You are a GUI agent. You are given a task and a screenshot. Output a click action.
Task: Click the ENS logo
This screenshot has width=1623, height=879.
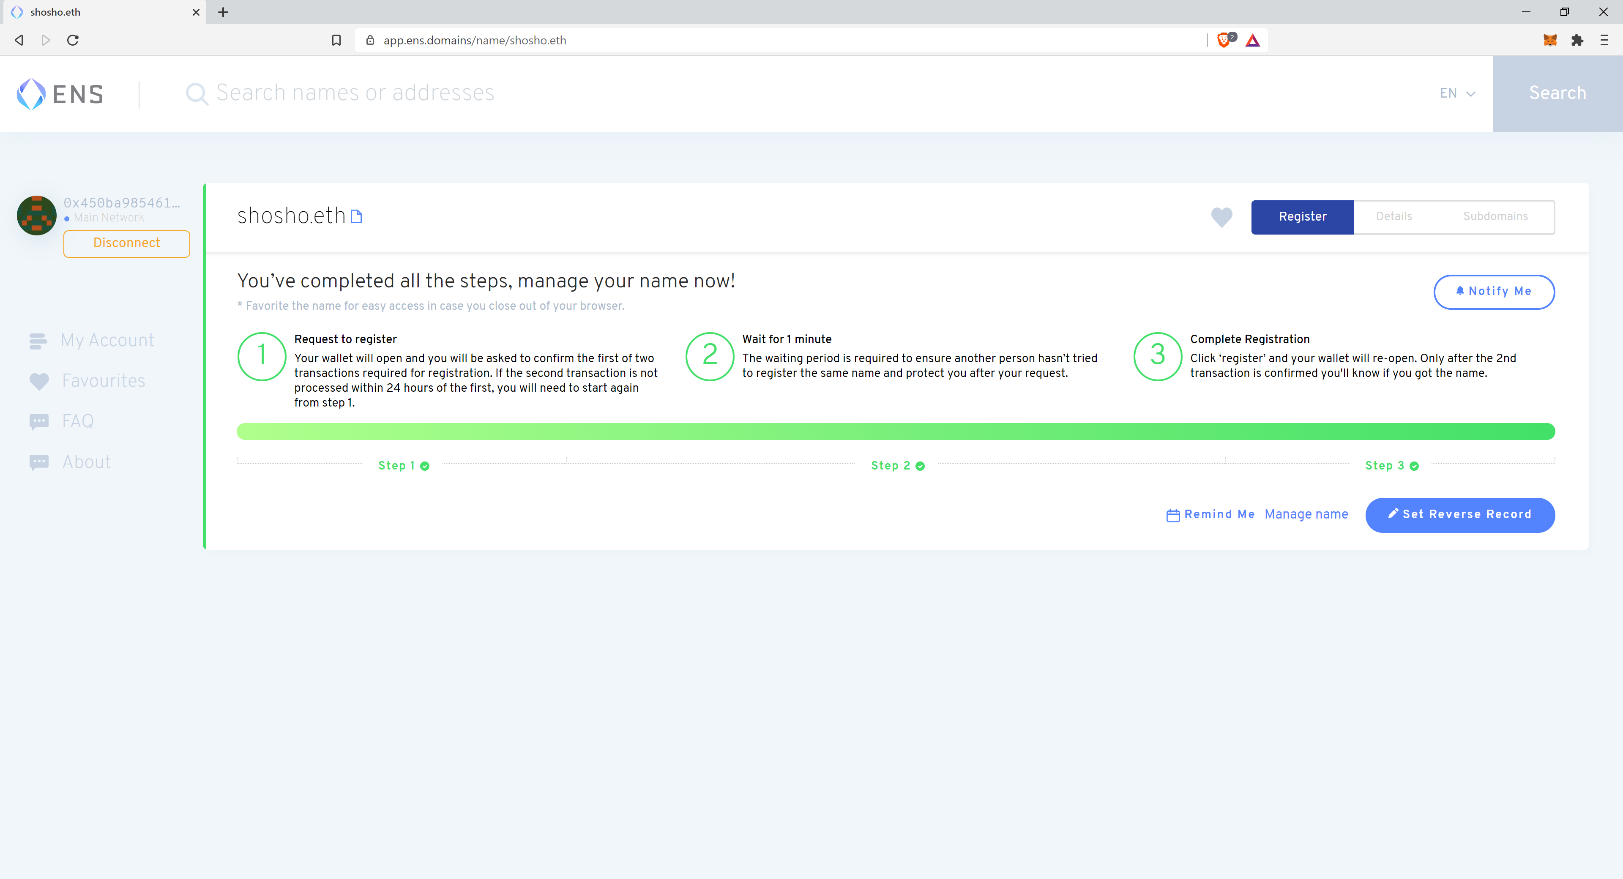click(x=60, y=94)
